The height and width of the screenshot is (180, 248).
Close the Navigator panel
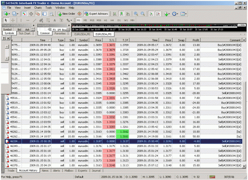pos(69,25)
